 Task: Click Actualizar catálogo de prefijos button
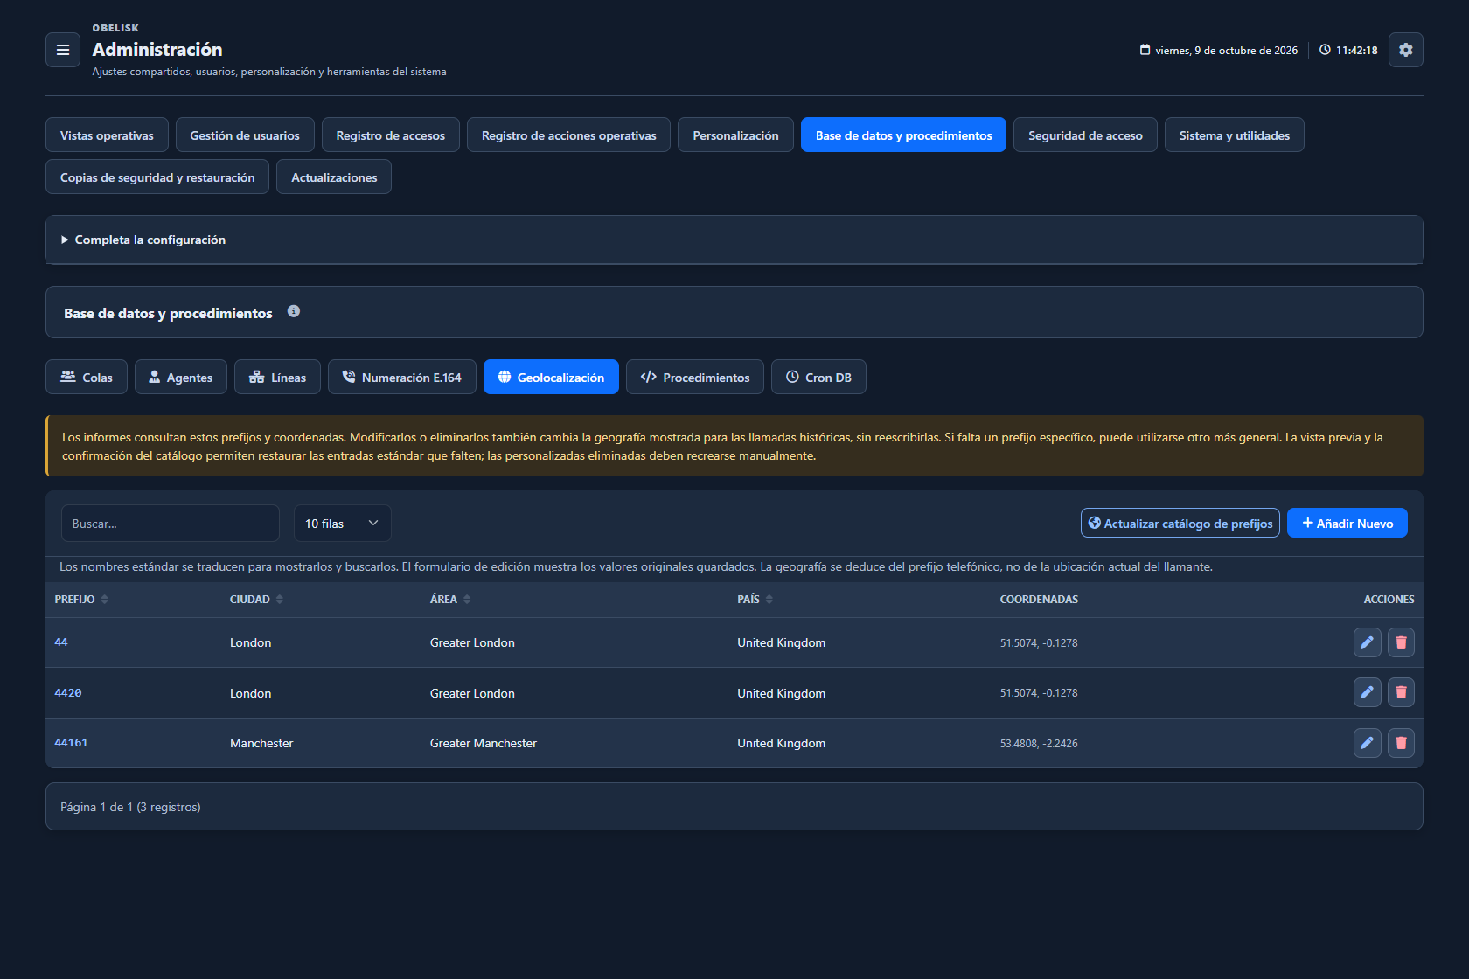point(1180,523)
